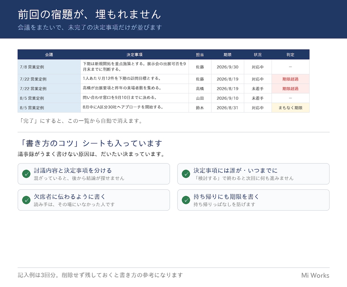Select the 1人あたり月12件 decision cell

135,79
